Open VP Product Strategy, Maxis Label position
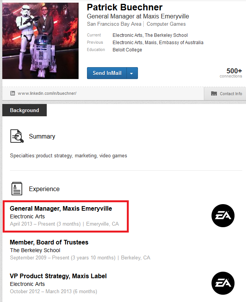Viewport: 246px width, 302px height. click(x=58, y=276)
